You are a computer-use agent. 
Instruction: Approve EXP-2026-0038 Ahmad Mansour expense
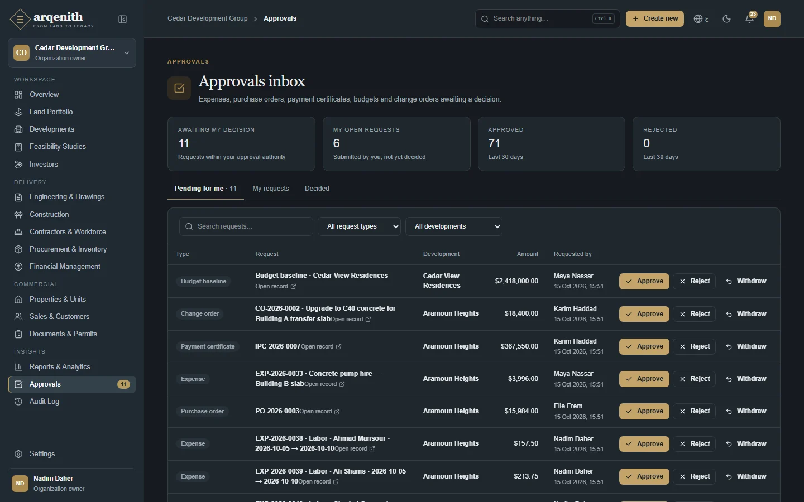(x=644, y=444)
